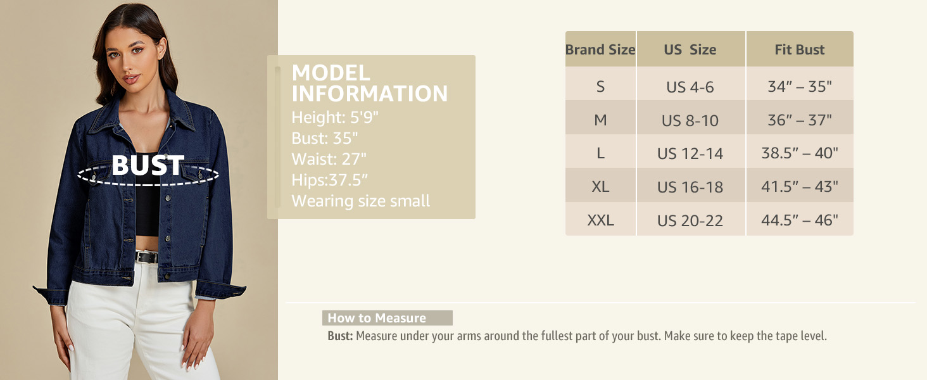This screenshot has height=380, width=927.
Task: Click the 34" – 35" bust measurement cell
Action: point(800,86)
